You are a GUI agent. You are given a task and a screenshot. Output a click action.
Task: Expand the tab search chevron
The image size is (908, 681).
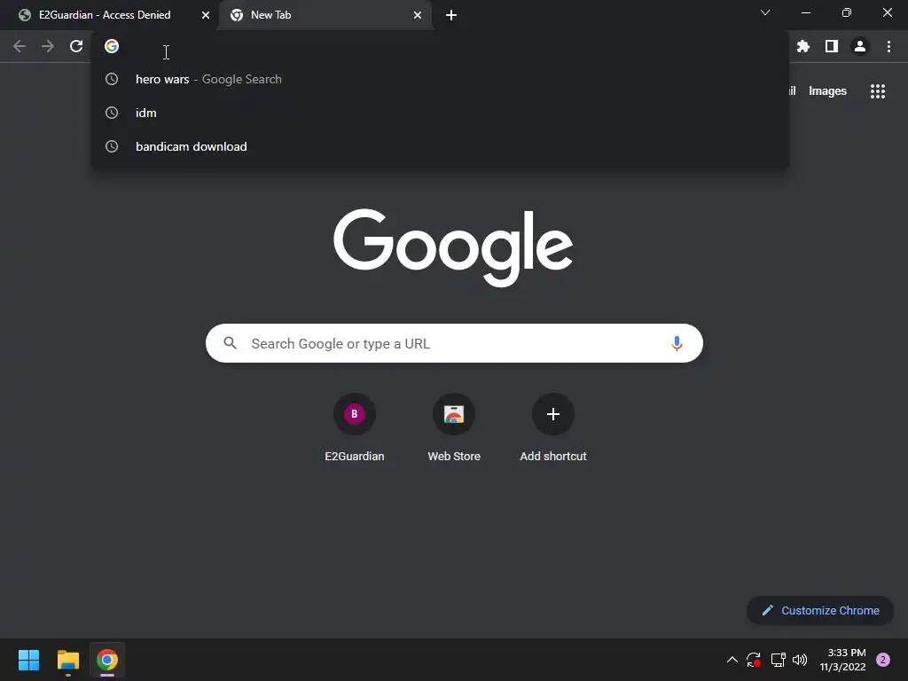[x=765, y=12]
